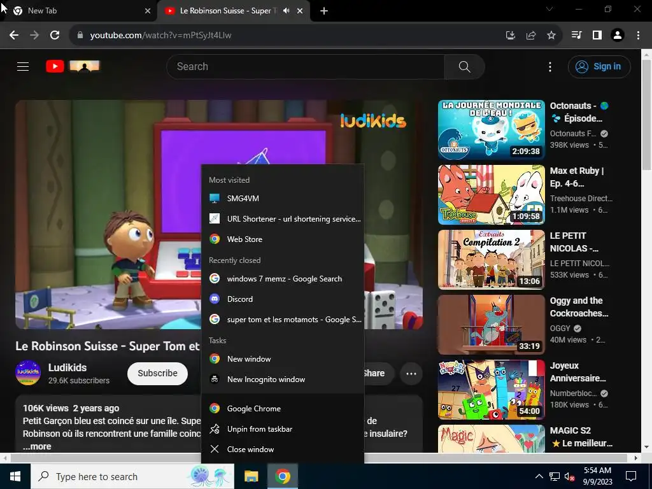Open the YouTube hamburger guide menu
Screen dimensions: 652x489
click(23, 66)
